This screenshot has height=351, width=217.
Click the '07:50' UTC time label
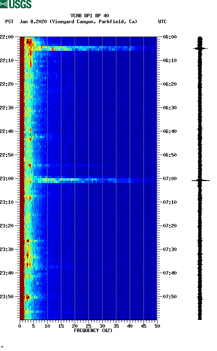pos(170,297)
